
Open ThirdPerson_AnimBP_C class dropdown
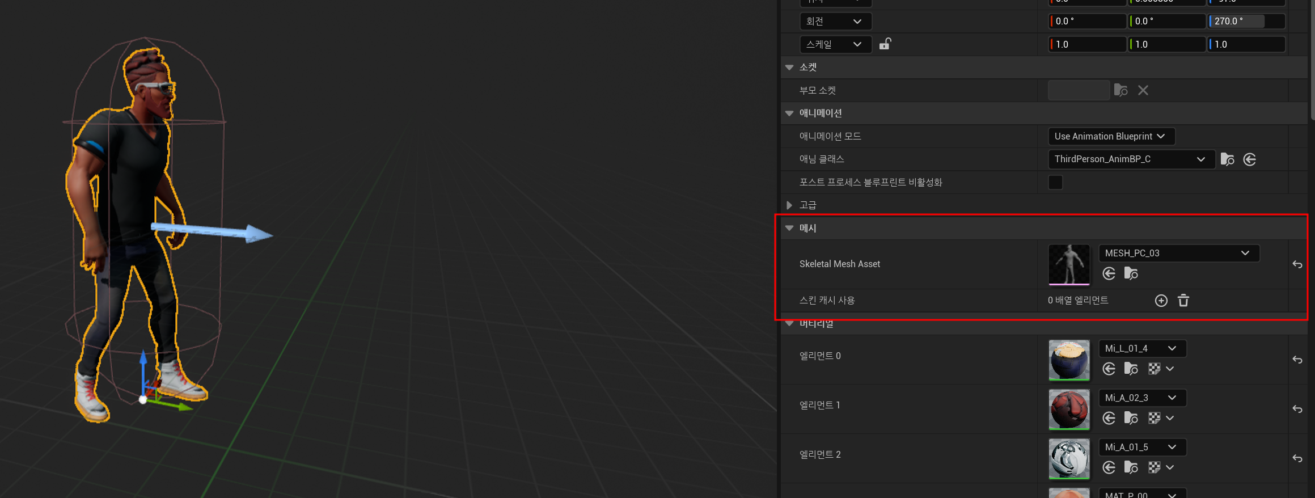click(x=1131, y=159)
